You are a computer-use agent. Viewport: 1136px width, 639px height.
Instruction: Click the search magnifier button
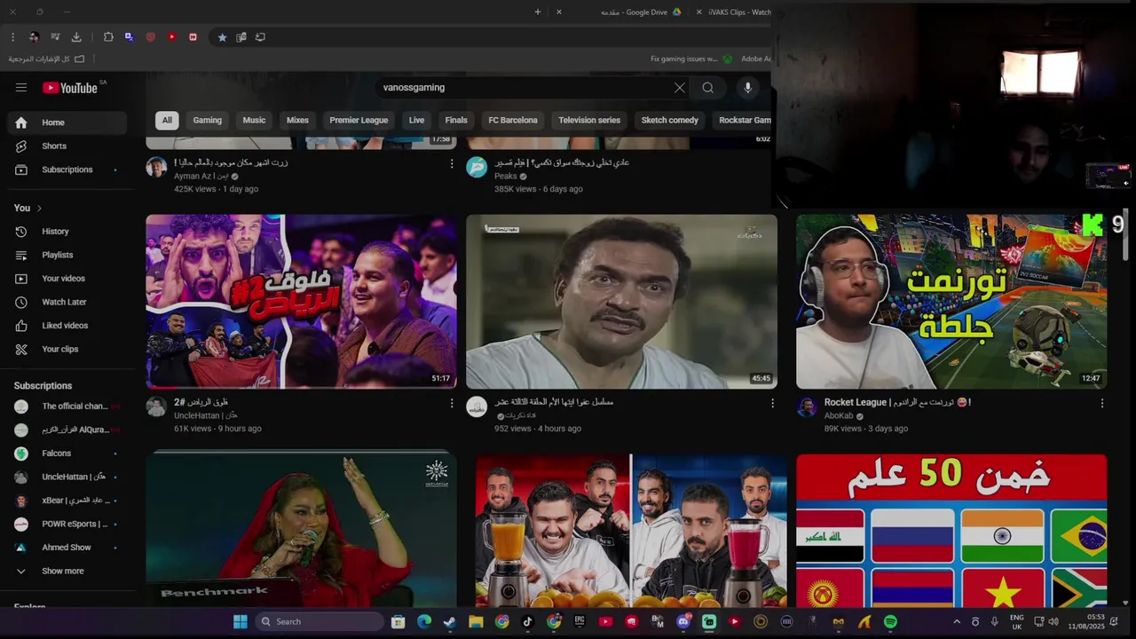click(x=707, y=87)
